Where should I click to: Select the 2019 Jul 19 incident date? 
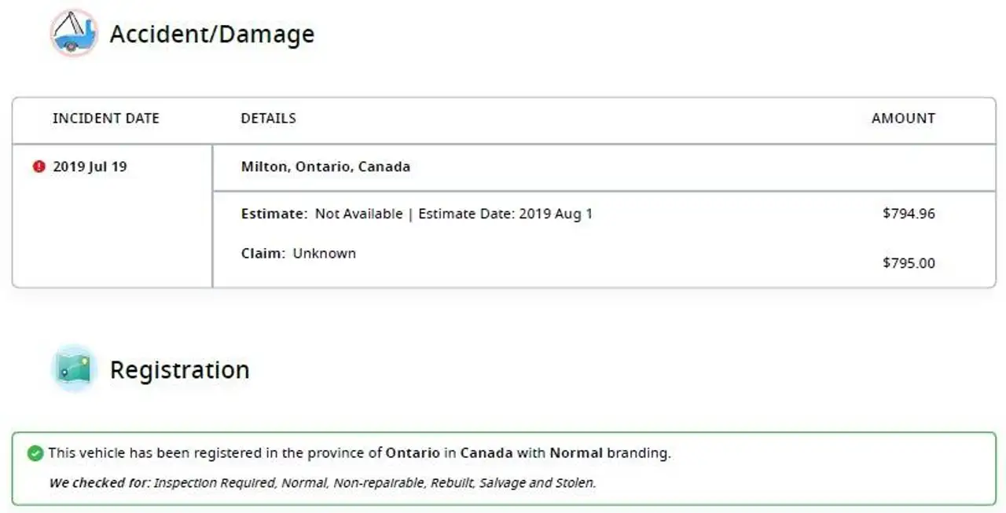tap(90, 167)
